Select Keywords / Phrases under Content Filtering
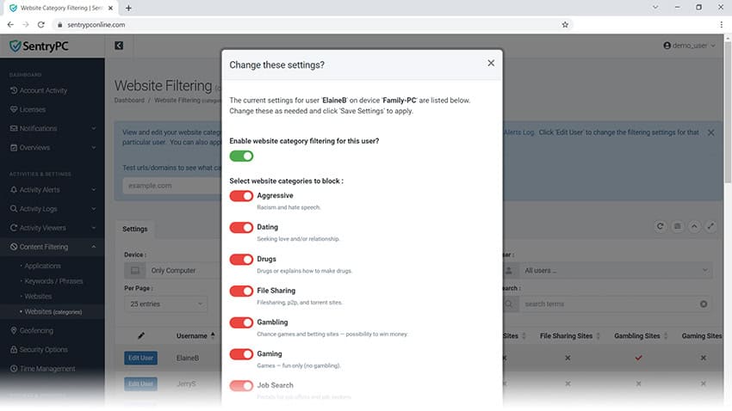732x411 pixels. pyautogui.click(x=53, y=281)
